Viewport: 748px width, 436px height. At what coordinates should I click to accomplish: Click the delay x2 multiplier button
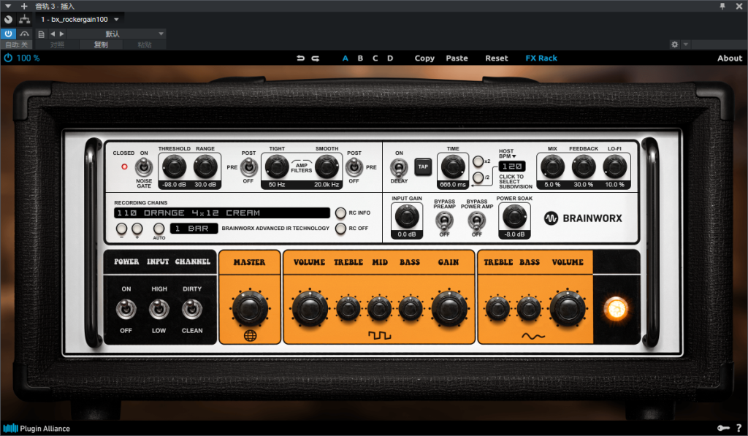click(478, 161)
